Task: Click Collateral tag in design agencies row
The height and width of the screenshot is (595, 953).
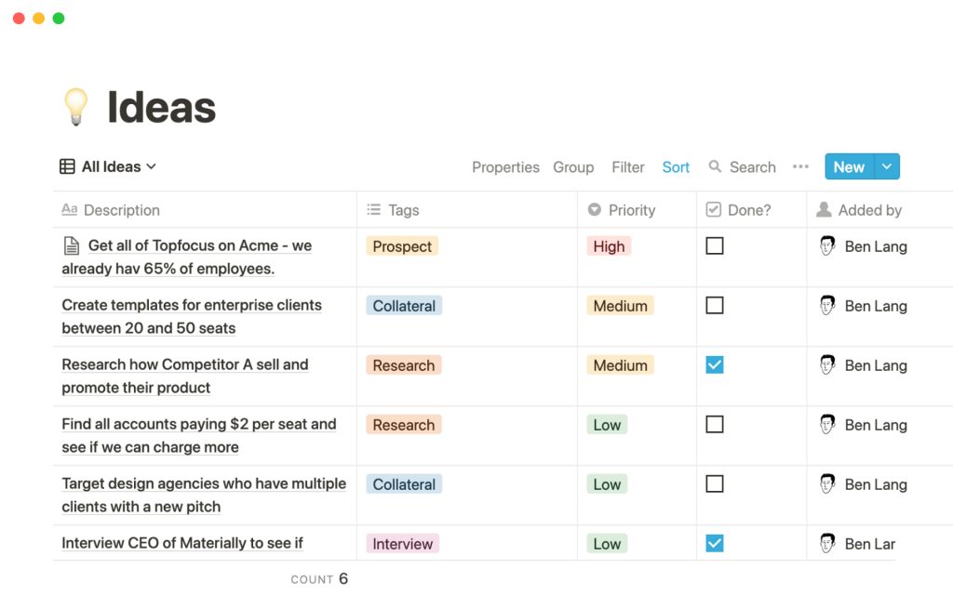Action: click(x=404, y=483)
